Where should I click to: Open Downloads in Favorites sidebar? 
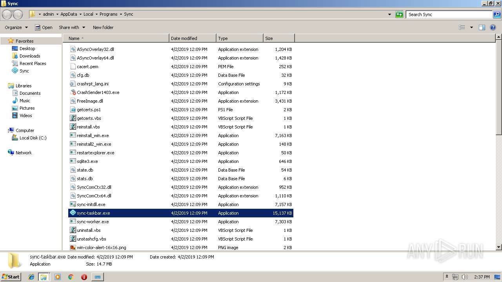pos(30,56)
